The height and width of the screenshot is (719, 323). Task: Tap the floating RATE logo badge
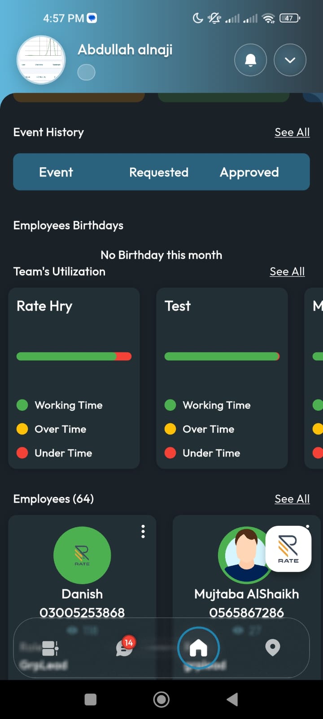pos(288,549)
